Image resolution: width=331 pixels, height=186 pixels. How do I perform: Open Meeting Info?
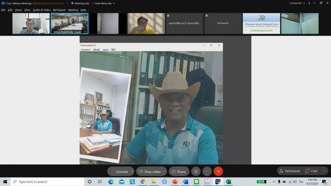[x=80, y=3]
